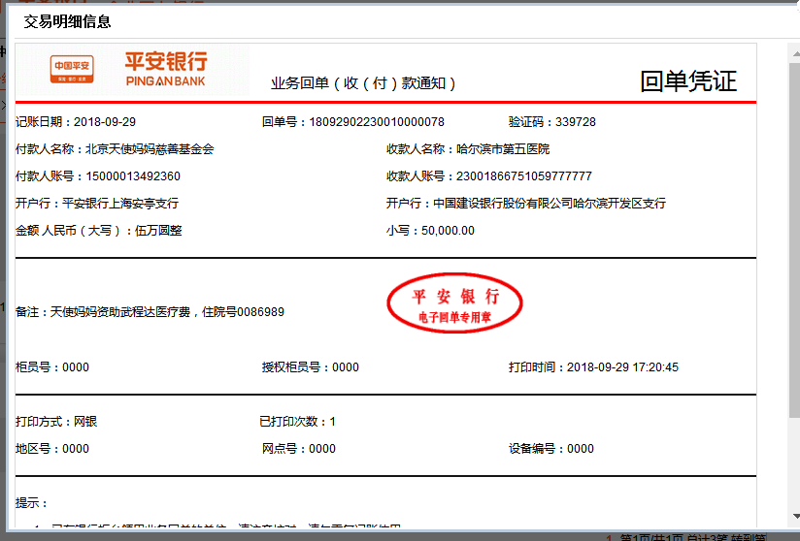Click the 授权柜员号 0000 field
800x541 pixels.
311,367
